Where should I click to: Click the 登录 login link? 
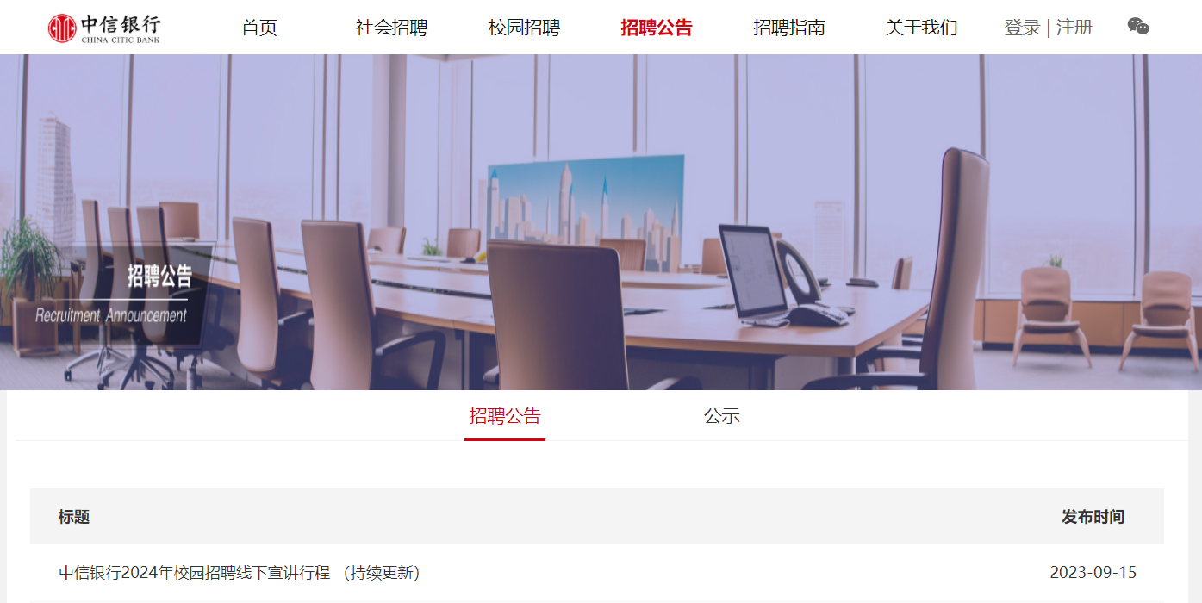(x=1023, y=28)
